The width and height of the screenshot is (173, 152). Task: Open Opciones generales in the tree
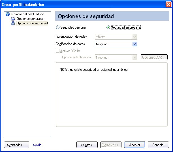click(30, 19)
